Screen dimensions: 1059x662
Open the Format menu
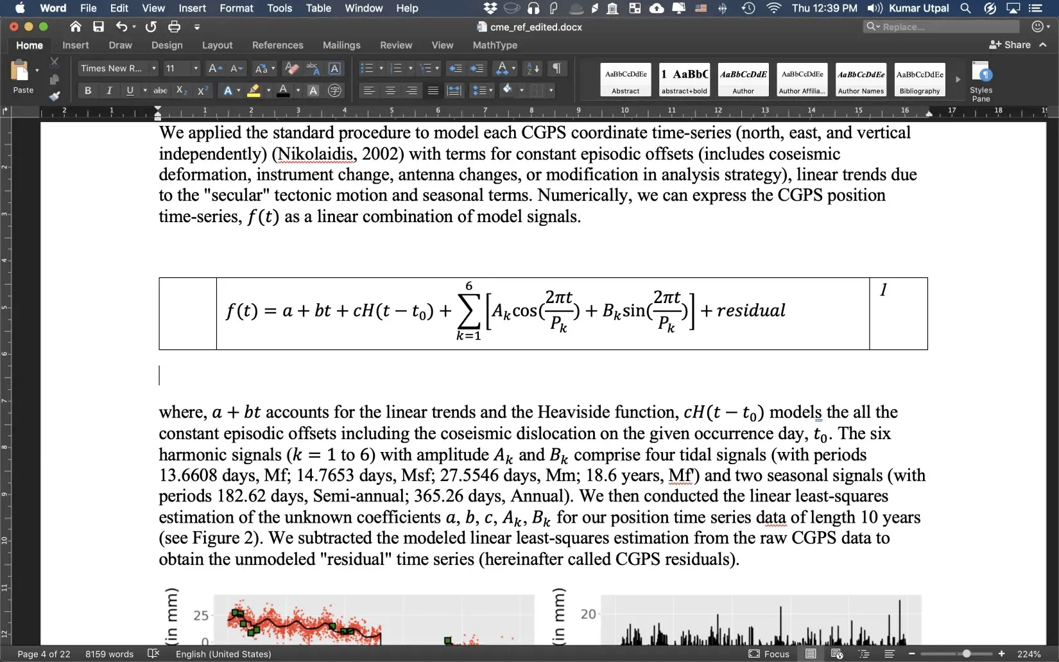click(236, 8)
